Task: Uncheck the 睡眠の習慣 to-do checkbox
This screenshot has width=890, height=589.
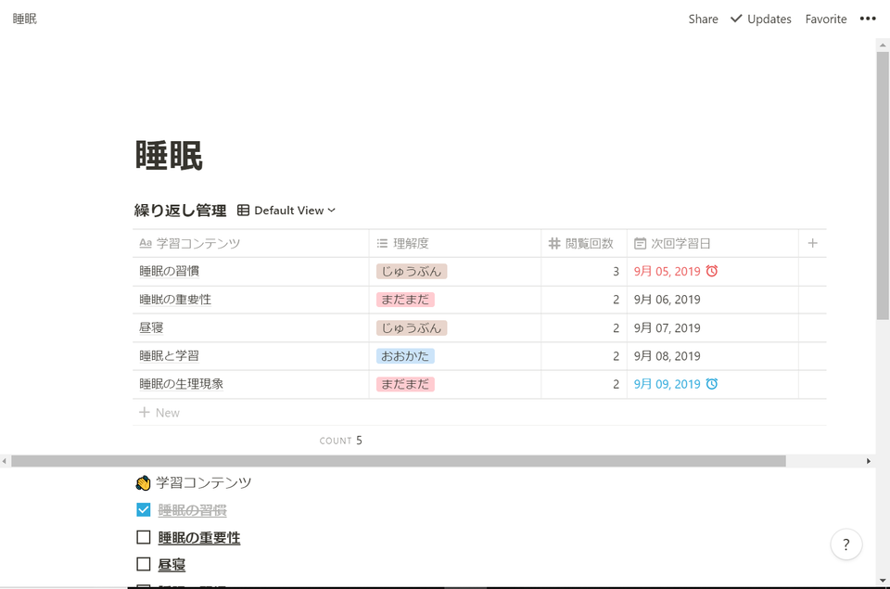Action: (144, 509)
